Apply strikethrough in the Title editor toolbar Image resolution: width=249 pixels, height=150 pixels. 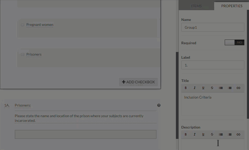point(212,88)
